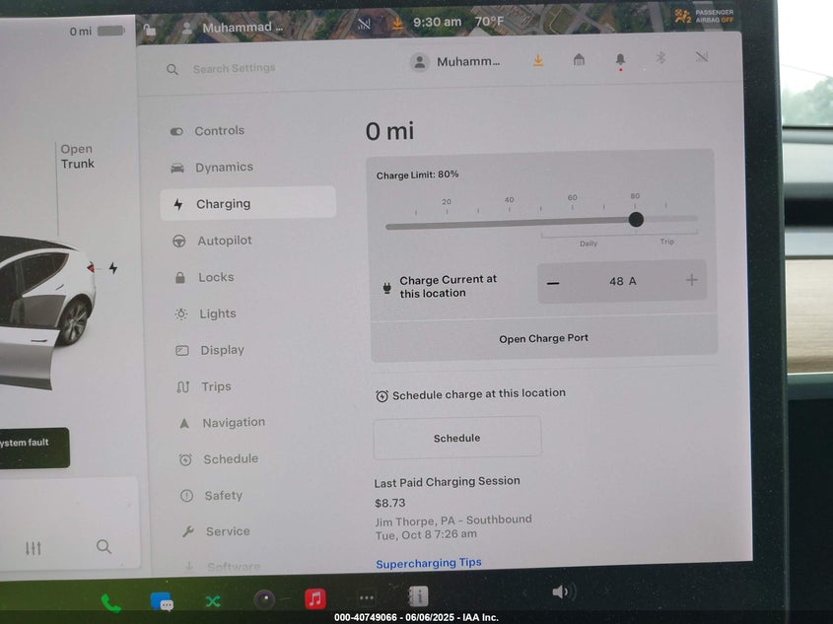Tap the charge port bolt icon on car
This screenshot has width=833, height=624.
[x=113, y=268]
